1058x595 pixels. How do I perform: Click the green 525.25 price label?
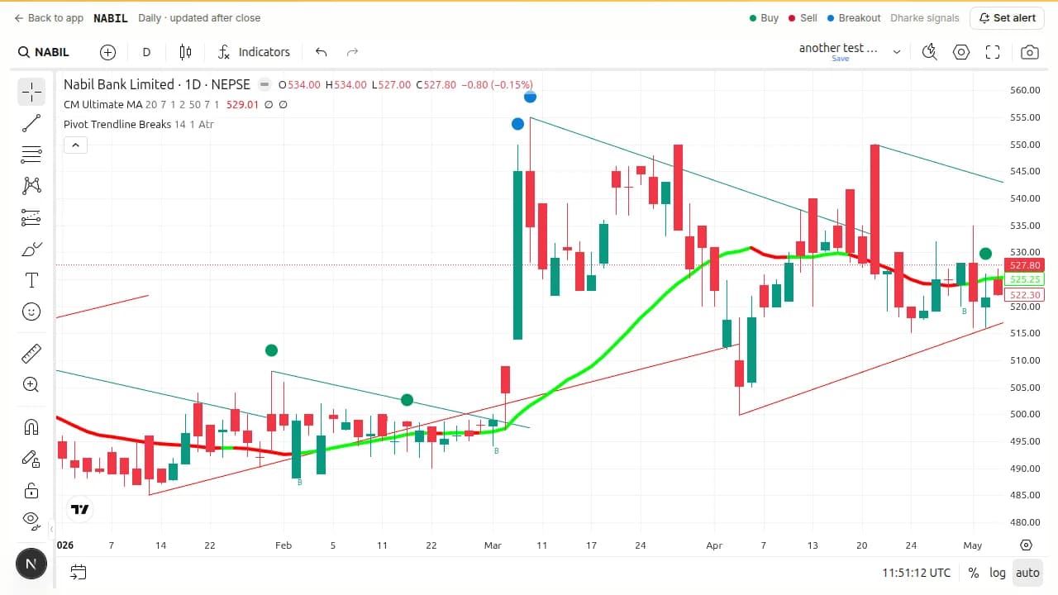coord(1024,279)
